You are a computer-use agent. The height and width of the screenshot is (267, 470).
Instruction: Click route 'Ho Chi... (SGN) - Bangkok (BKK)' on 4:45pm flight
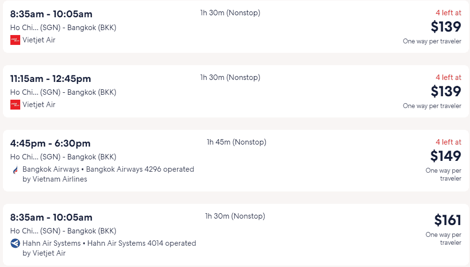63,157
